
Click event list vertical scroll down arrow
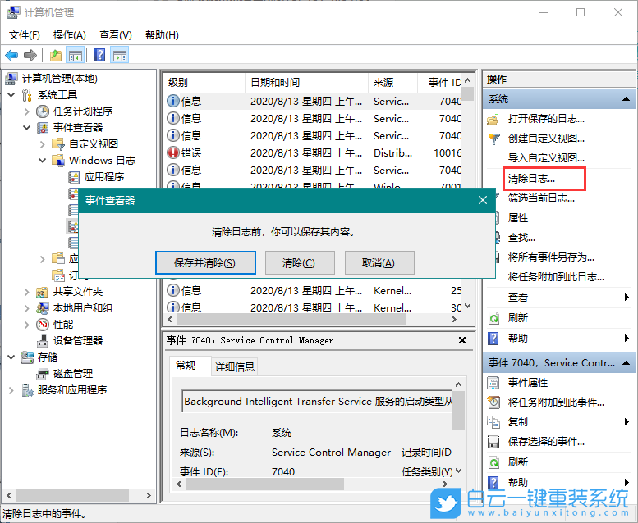click(x=468, y=306)
